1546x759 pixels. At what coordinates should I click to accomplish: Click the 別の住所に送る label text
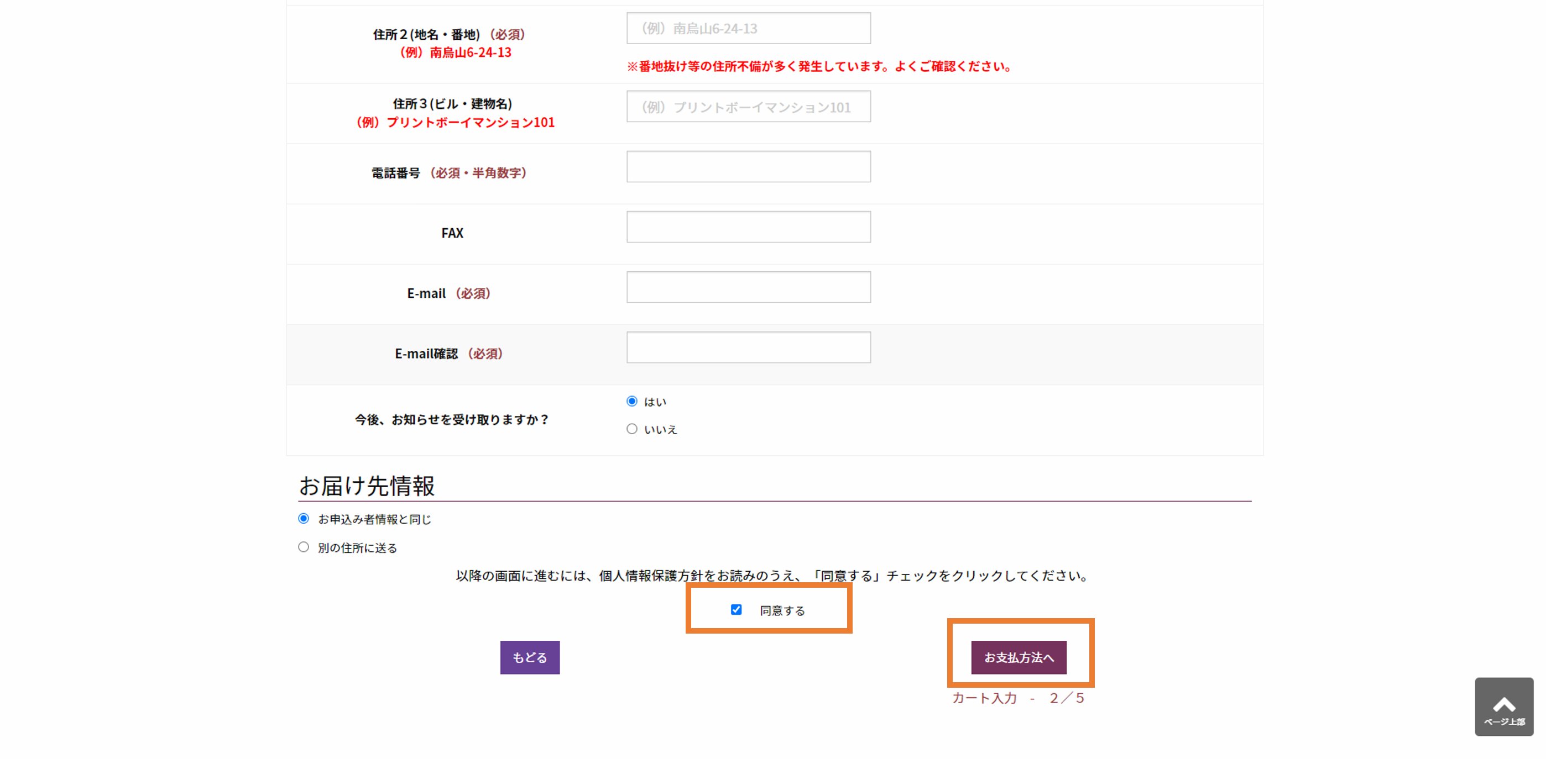tap(357, 548)
